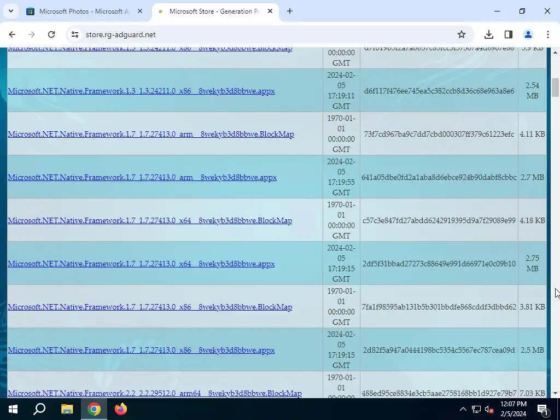
Task: Launch Firefox from the taskbar
Action: click(x=121, y=409)
